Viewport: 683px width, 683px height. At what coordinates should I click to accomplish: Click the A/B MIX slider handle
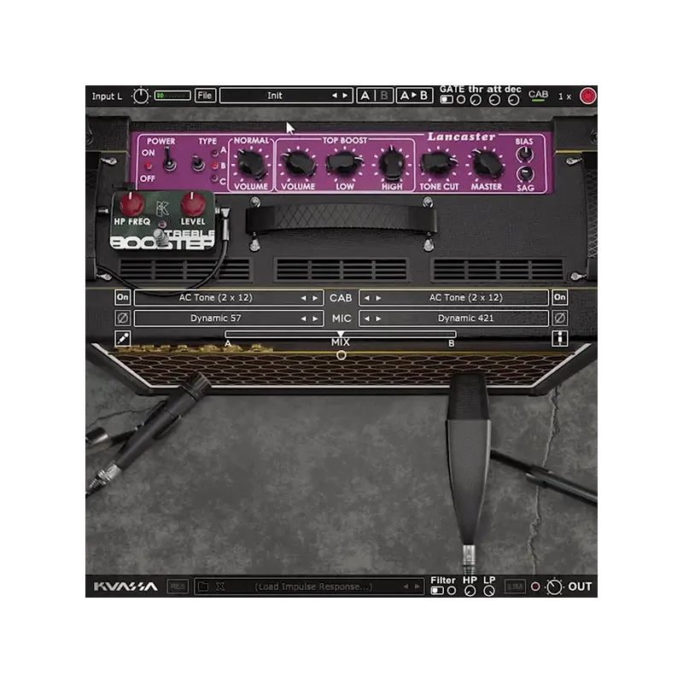[x=341, y=335]
